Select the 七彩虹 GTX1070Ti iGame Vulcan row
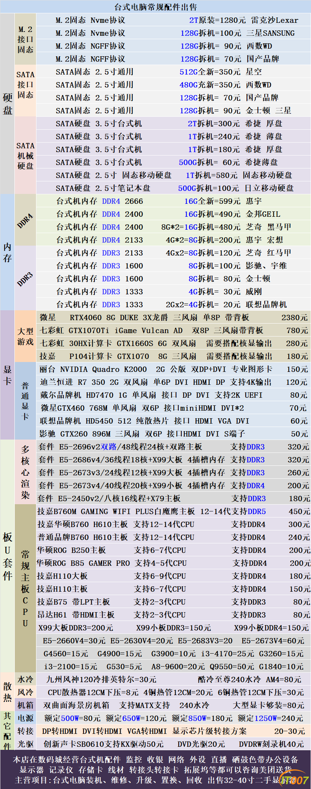The height and width of the screenshot is (789, 311). [173, 330]
